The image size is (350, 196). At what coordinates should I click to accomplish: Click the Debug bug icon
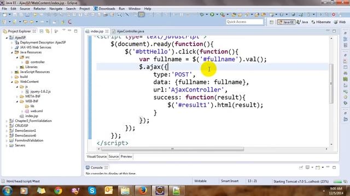click(202, 15)
